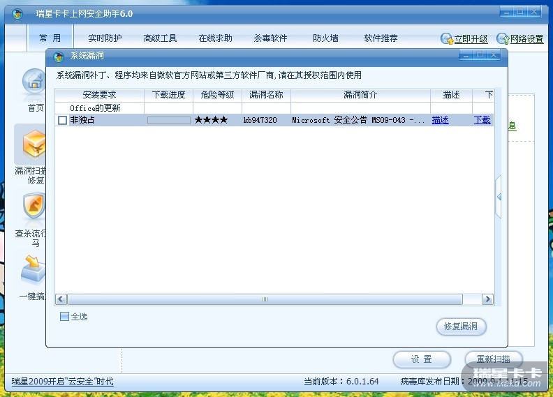Select the Office的更新 group row
Viewport: 553px width, 397px height.
click(274, 108)
